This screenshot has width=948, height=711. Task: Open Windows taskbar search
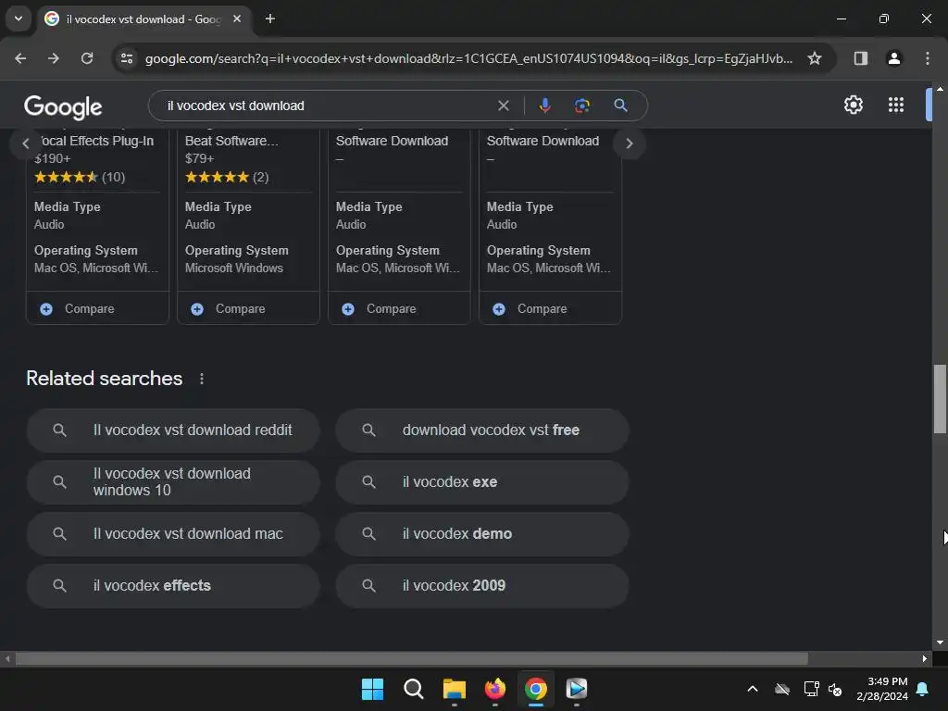414,689
